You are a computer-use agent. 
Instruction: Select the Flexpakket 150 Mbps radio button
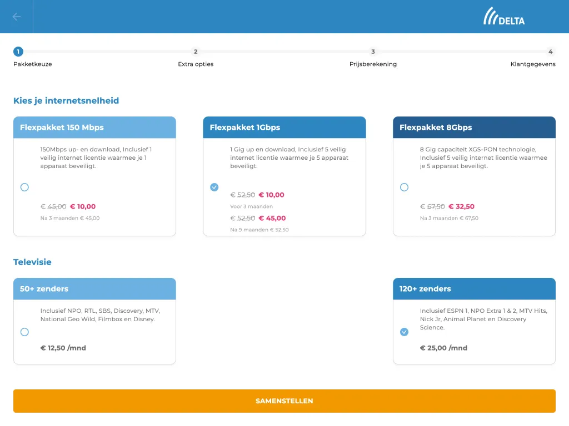[24, 187]
